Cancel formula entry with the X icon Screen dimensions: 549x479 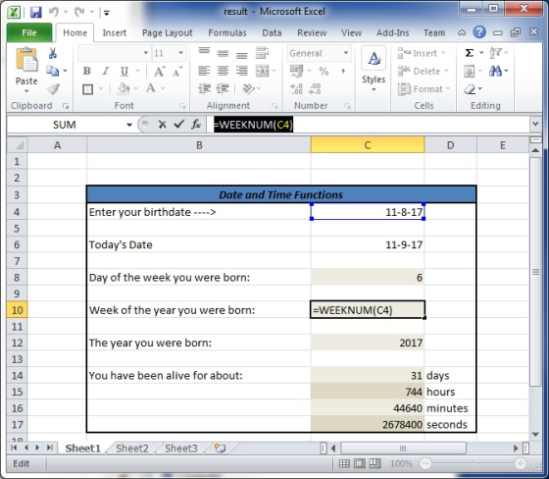(x=162, y=124)
